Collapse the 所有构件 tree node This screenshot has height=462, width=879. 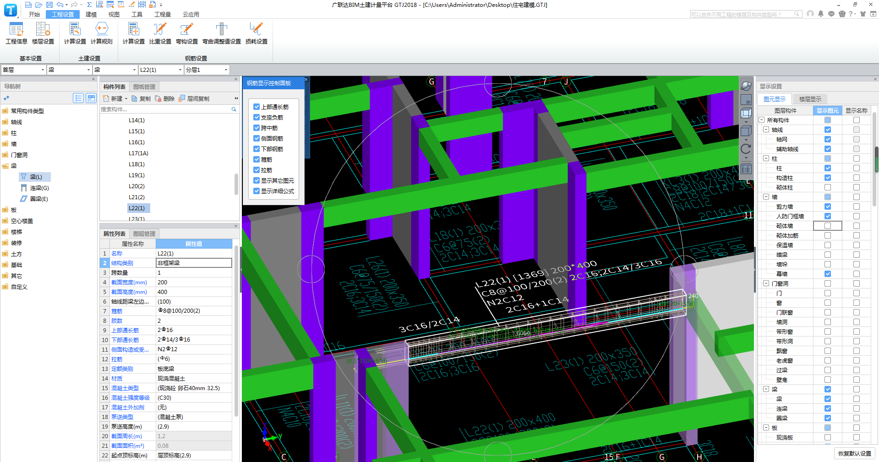pos(761,120)
